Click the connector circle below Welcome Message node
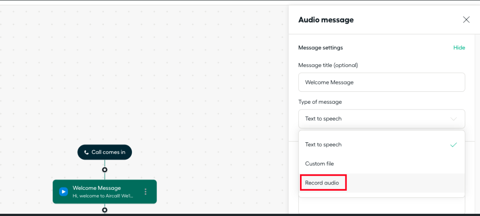Image resolution: width=480 pixels, height=216 pixels. 105,210
